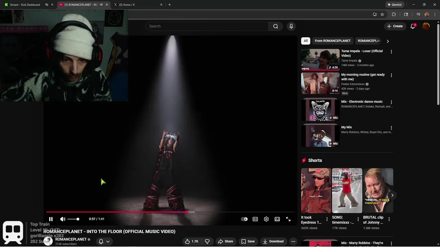Switch to Home / X tab

click(x=137, y=5)
